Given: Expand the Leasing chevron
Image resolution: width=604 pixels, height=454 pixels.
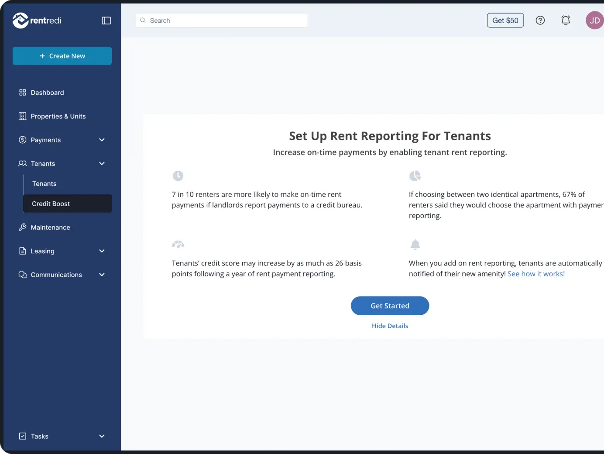Looking at the screenshot, I should pos(102,251).
